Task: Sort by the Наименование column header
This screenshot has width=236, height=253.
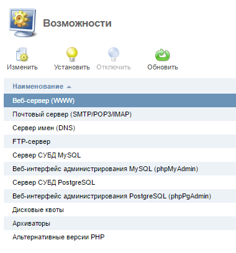Action: coord(38,86)
